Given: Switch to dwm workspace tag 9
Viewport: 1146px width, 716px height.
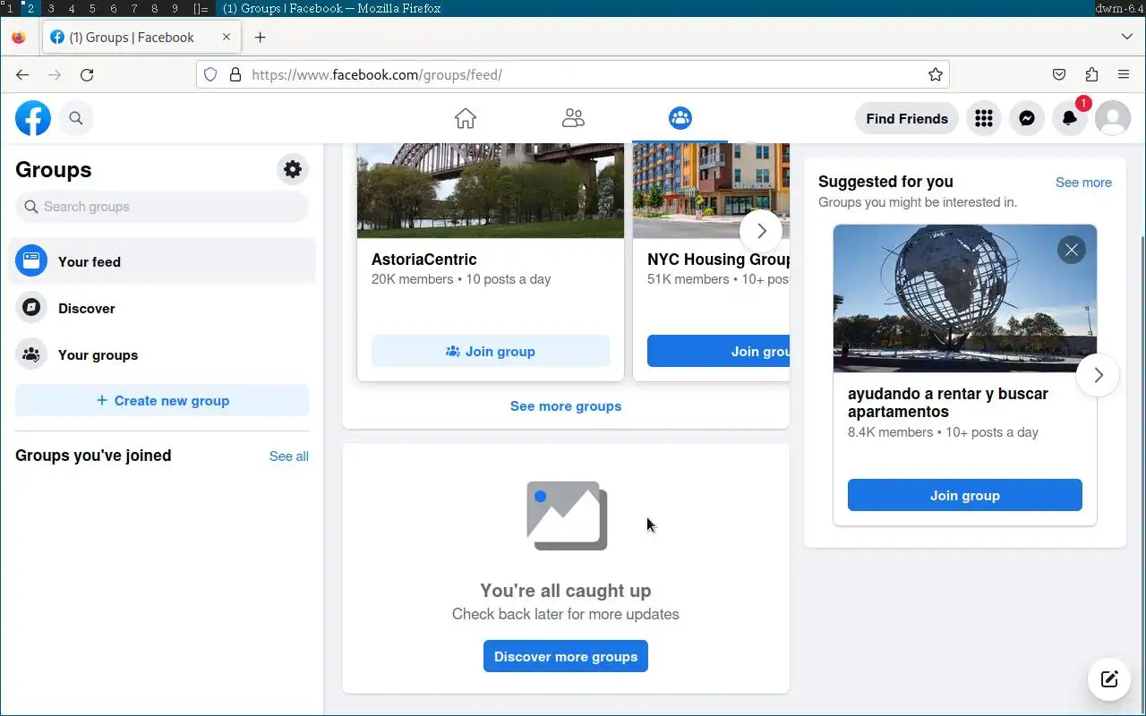Looking at the screenshot, I should (175, 8).
